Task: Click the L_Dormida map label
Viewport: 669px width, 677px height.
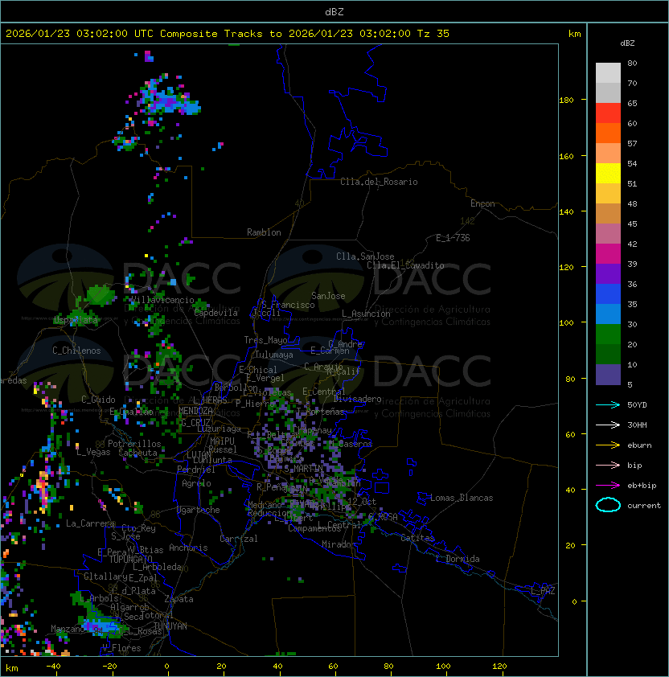Action: point(458,559)
